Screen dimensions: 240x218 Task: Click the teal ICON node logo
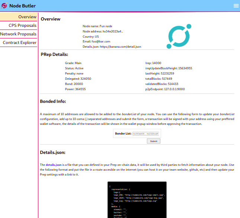(x=179, y=37)
